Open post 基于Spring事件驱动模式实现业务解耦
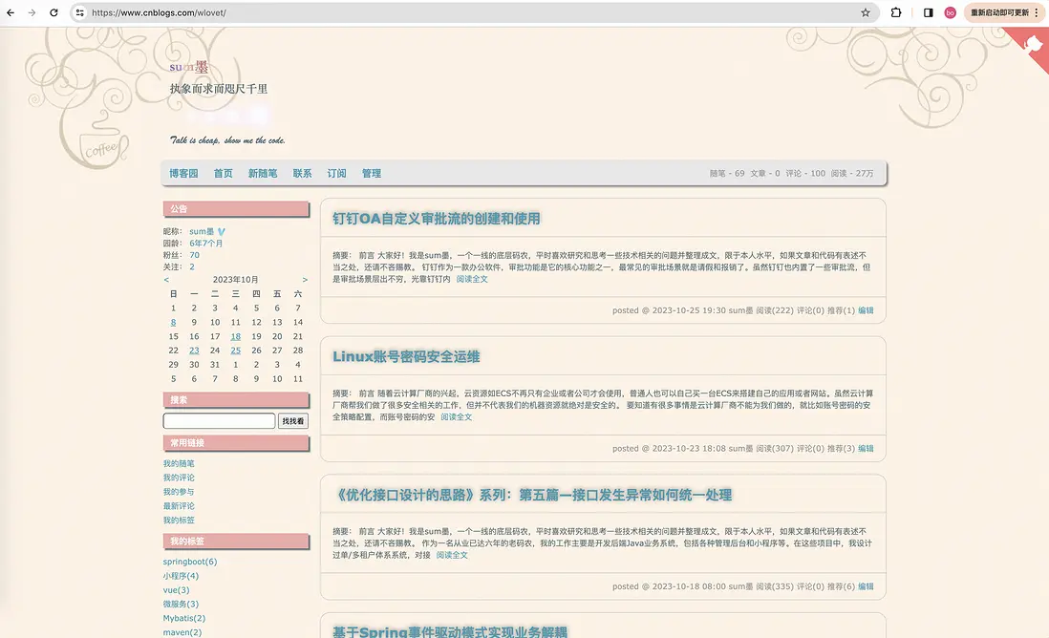 coord(450,632)
